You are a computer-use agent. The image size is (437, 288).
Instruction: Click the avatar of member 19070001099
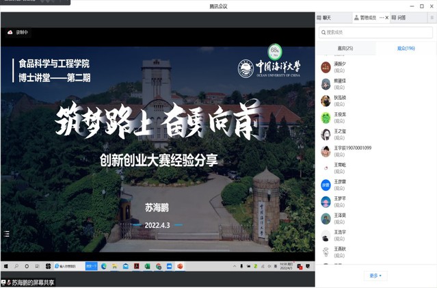click(326, 152)
